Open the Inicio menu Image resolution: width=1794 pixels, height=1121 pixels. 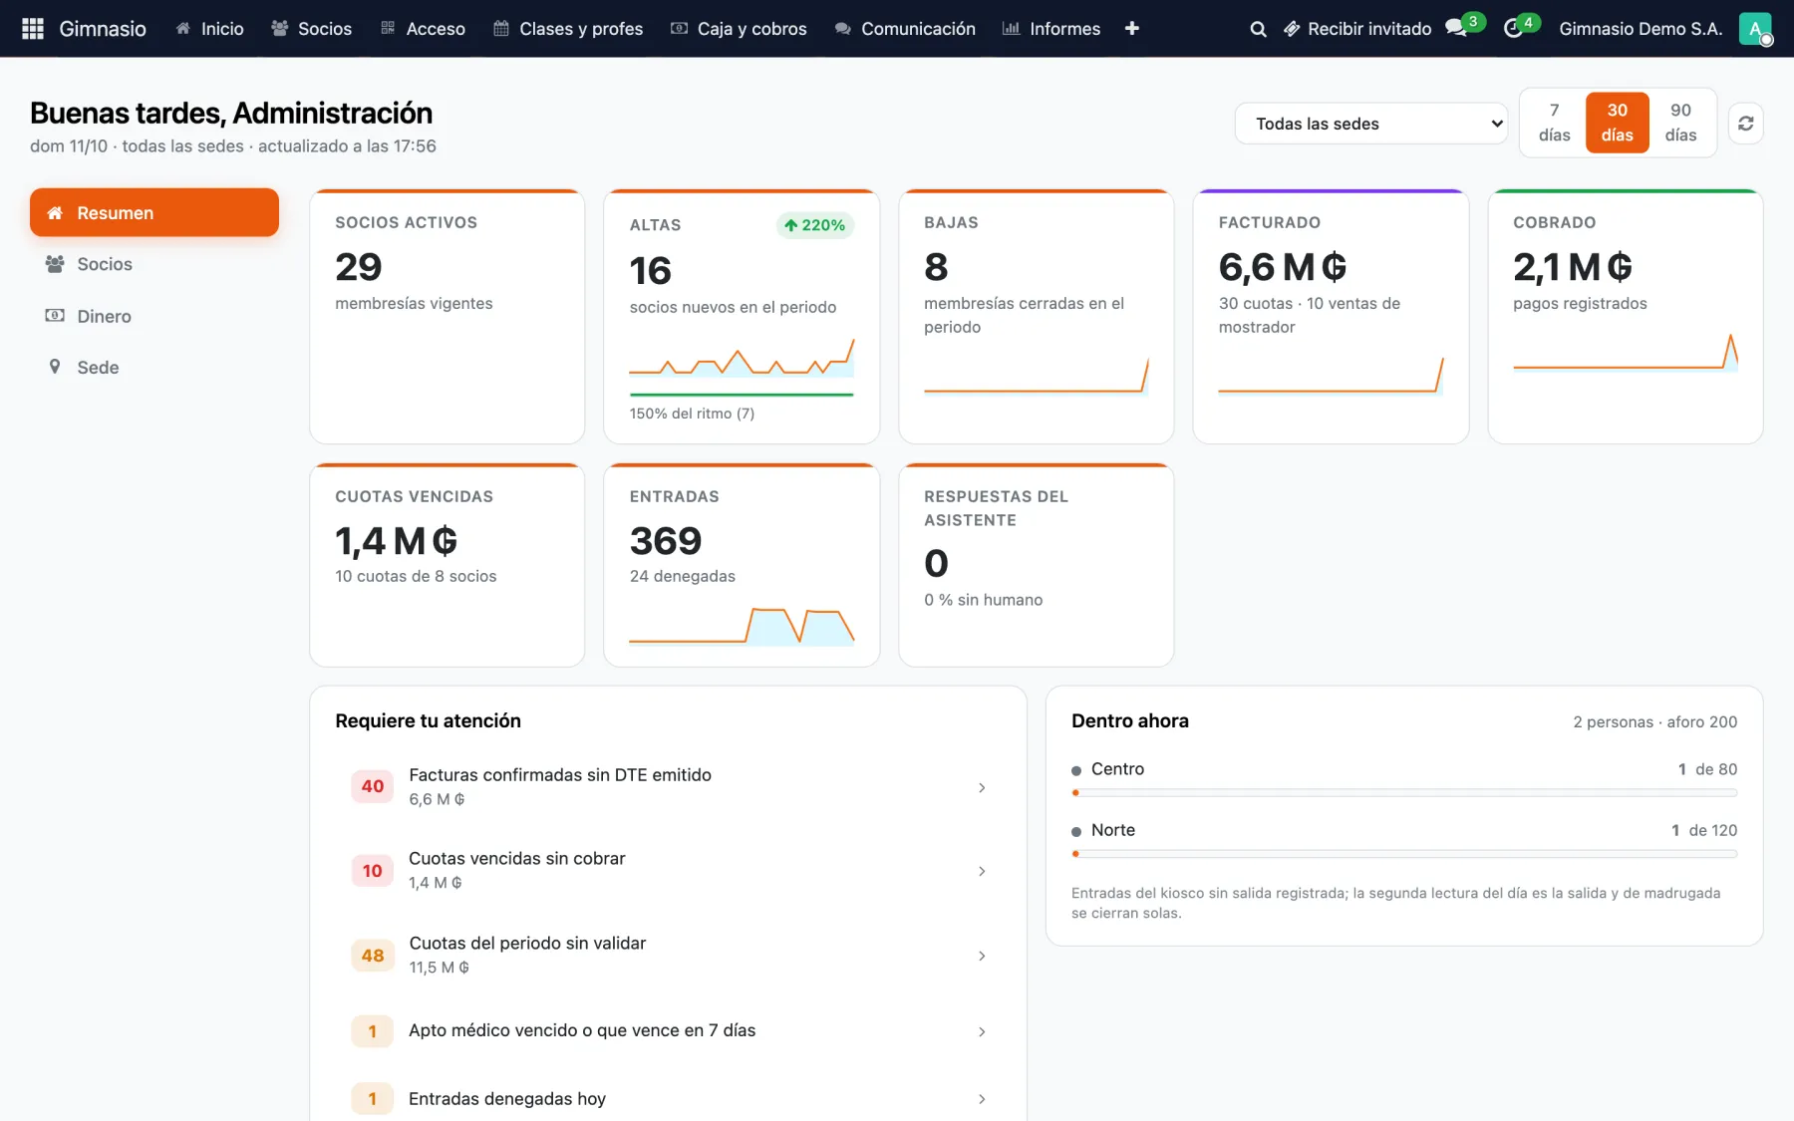click(209, 29)
